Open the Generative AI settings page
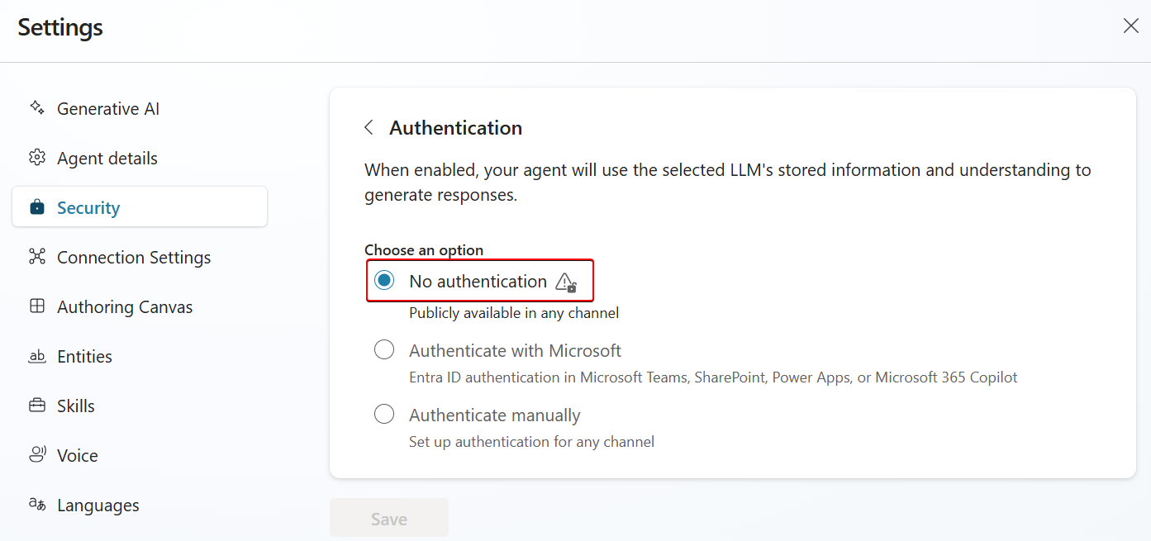 coord(107,109)
